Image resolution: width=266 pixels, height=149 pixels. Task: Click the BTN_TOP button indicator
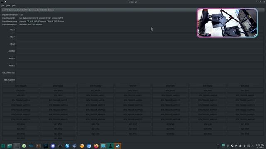(x=133, y=86)
